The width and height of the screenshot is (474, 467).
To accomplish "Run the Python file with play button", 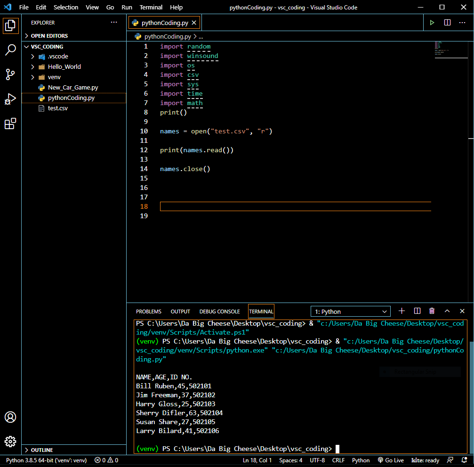I will [x=432, y=23].
